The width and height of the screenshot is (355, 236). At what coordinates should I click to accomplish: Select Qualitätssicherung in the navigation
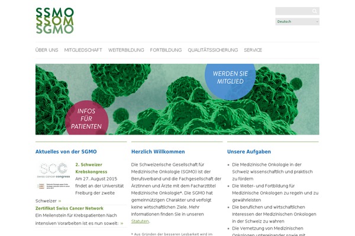(212, 50)
